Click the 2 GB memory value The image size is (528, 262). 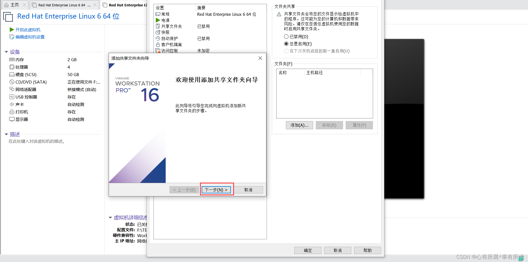[72, 59]
